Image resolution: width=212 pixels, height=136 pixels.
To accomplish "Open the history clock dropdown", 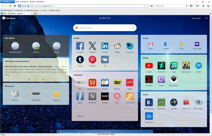I will (x=198, y=6).
